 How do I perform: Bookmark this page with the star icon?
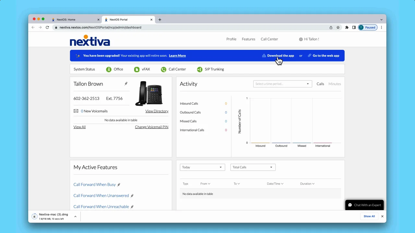338,28
